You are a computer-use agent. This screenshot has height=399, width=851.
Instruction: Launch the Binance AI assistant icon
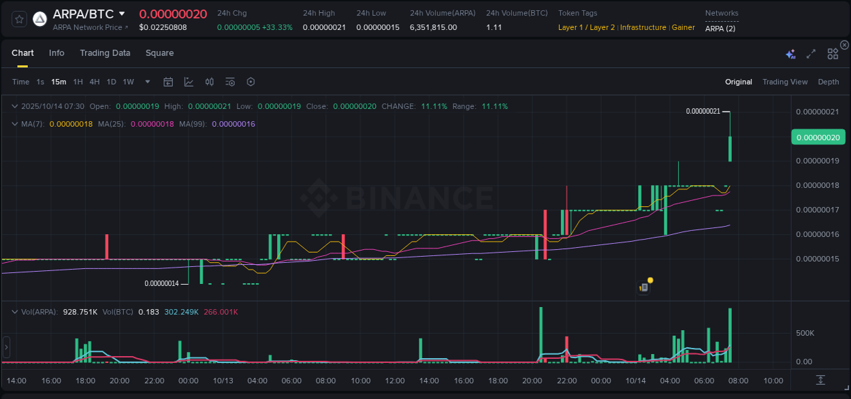pyautogui.click(x=790, y=52)
